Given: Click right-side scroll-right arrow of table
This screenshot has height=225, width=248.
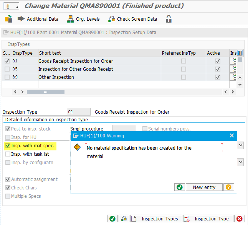Looking at the screenshot, I should point(233,92).
